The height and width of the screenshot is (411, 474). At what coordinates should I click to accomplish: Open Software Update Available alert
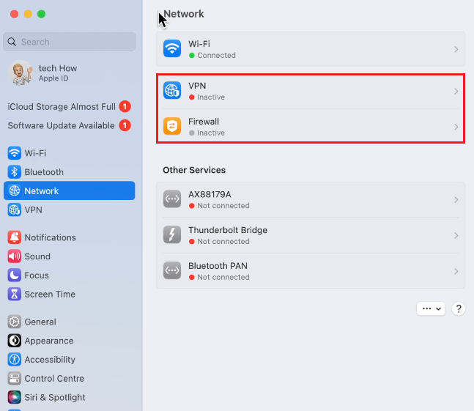point(69,125)
